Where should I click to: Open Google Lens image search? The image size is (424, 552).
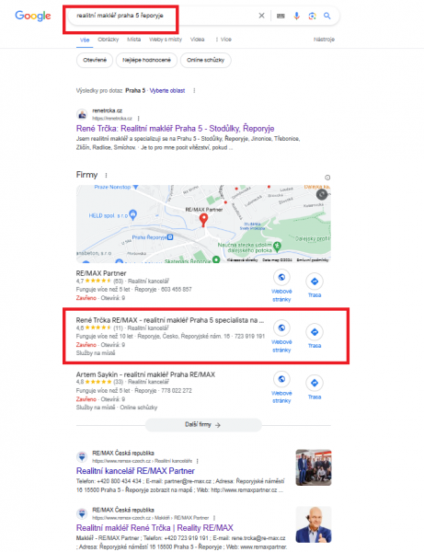tap(312, 16)
